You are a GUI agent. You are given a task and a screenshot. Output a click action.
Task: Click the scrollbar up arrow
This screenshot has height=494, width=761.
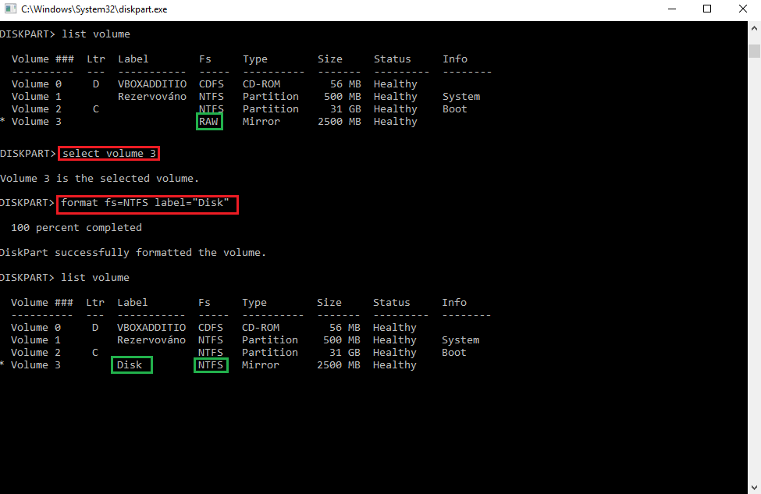(x=754, y=31)
